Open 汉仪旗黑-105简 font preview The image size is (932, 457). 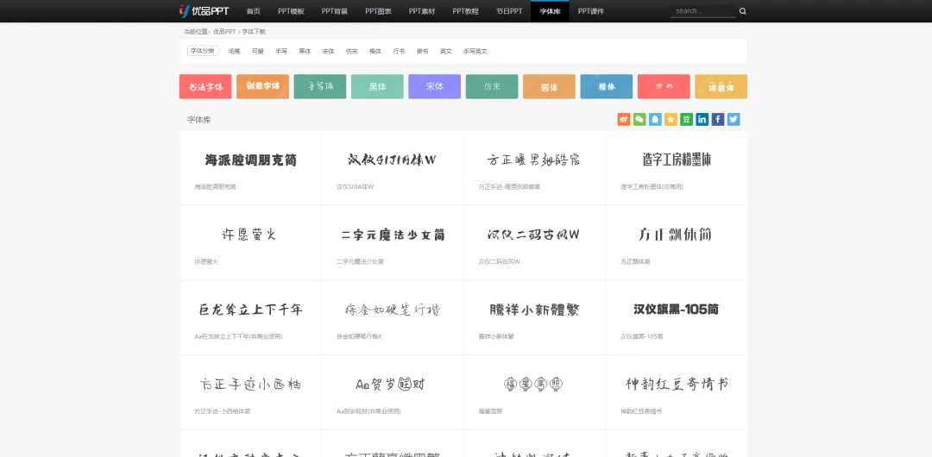click(677, 310)
